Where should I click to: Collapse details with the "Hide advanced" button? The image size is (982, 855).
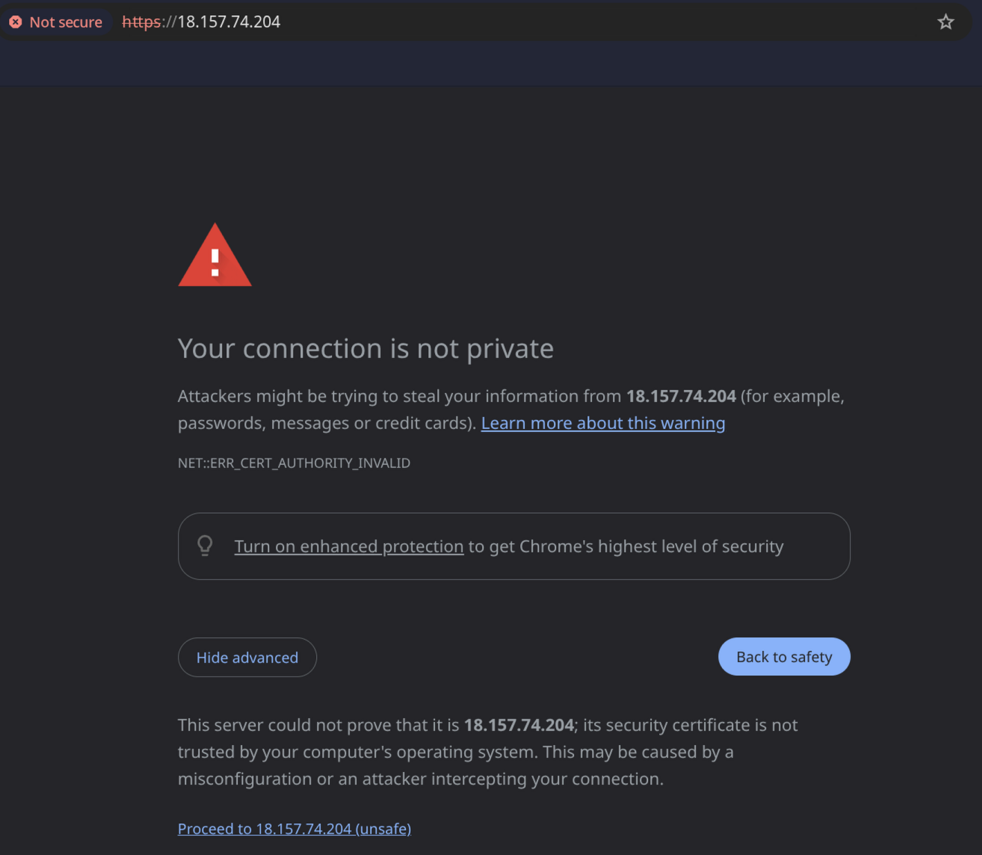(247, 657)
